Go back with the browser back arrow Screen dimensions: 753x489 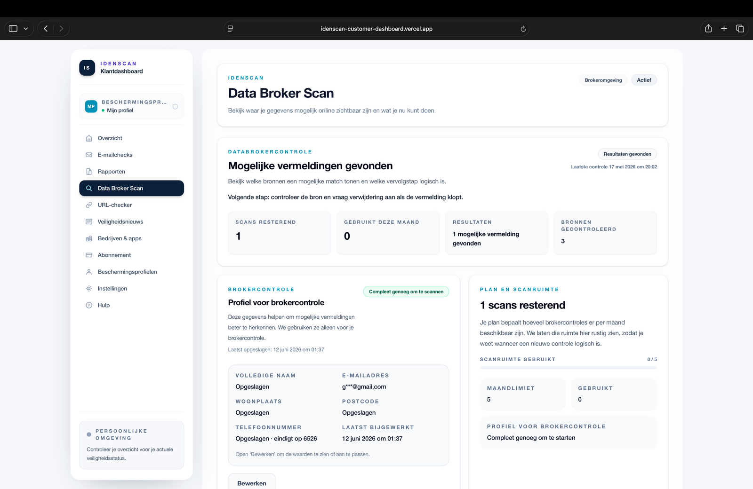coord(46,29)
